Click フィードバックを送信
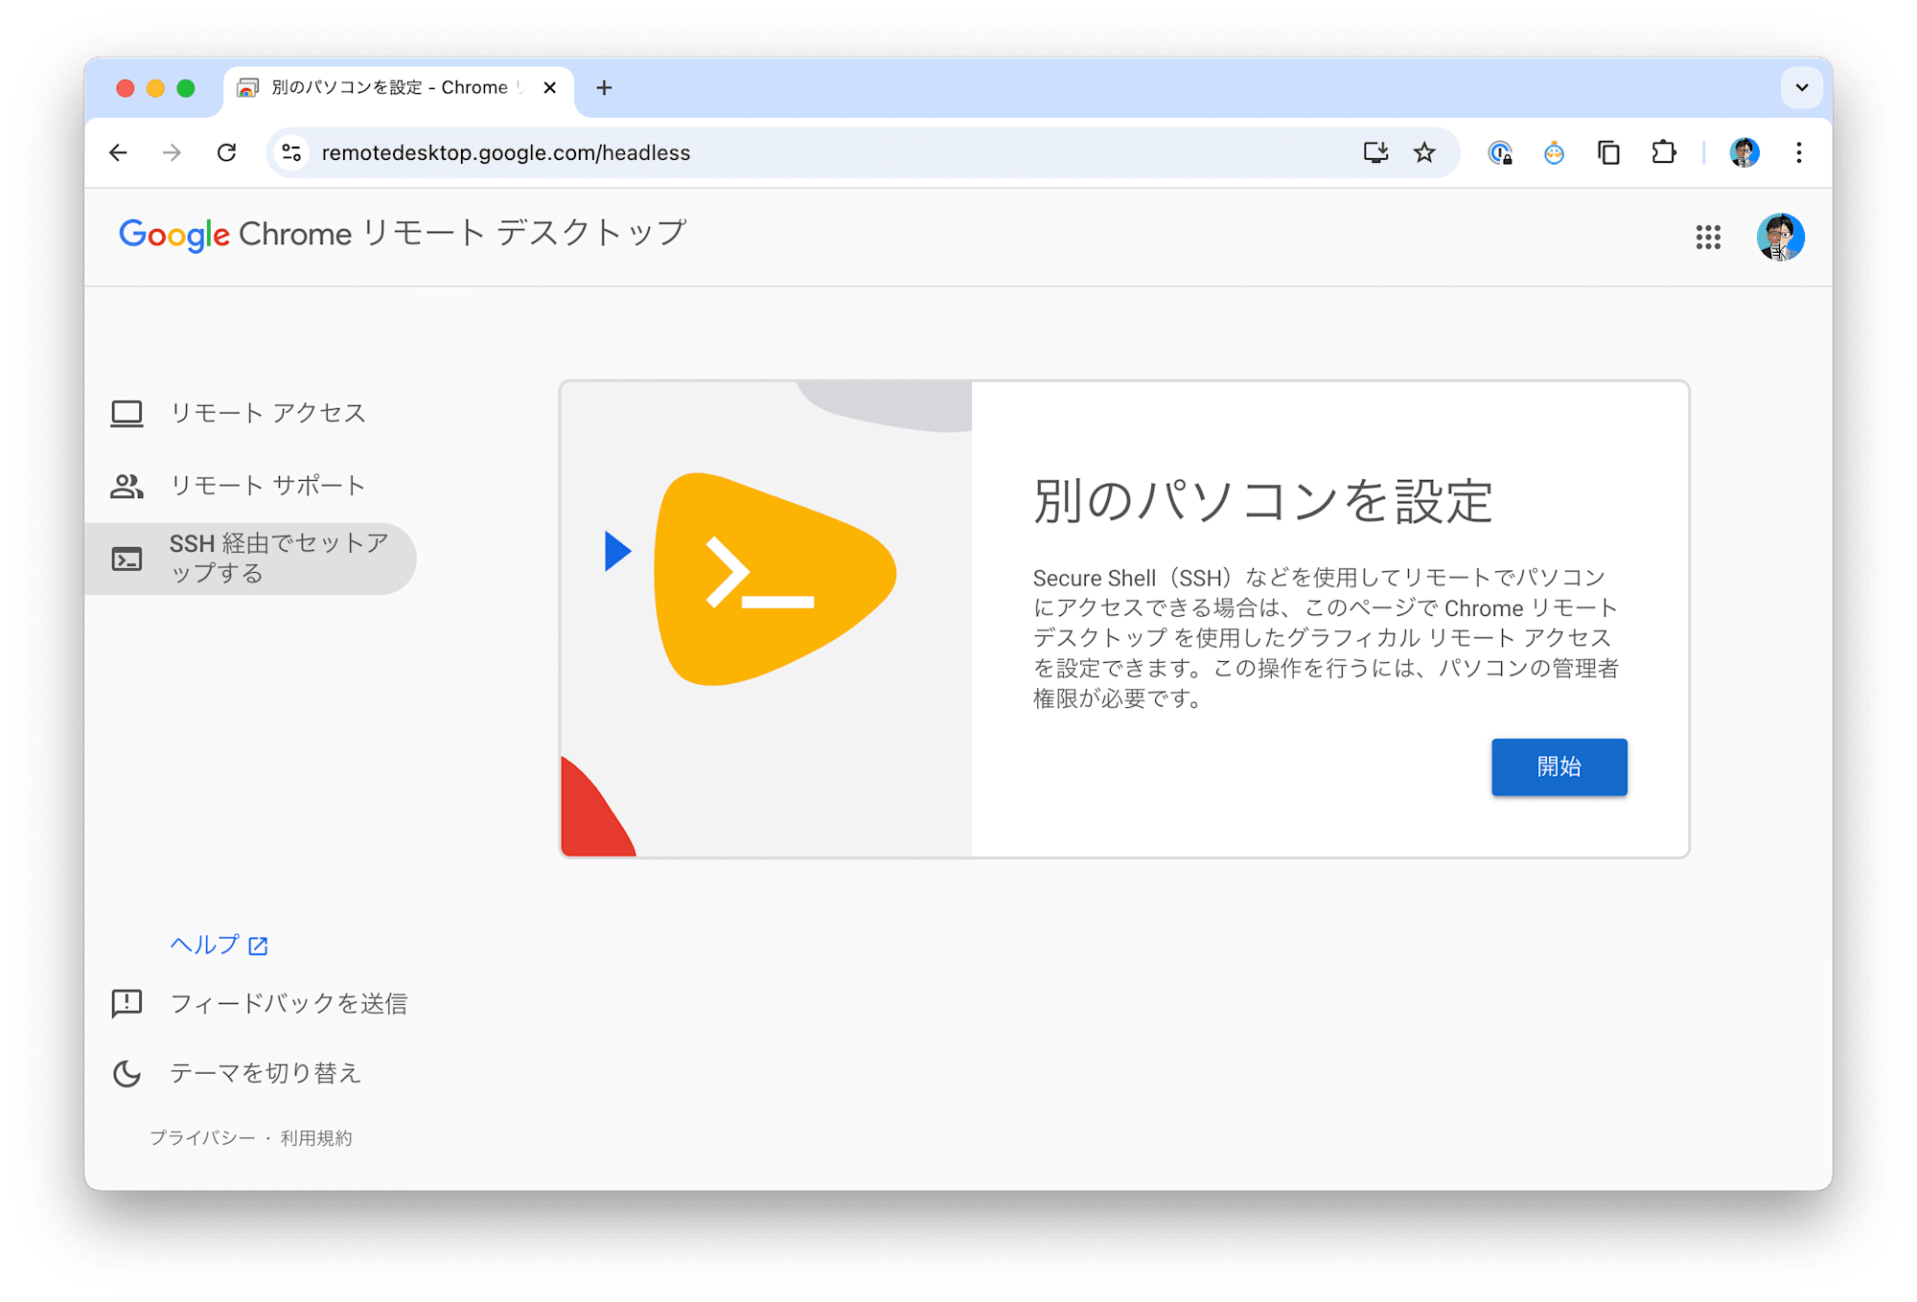The height and width of the screenshot is (1302, 1917). pyautogui.click(x=289, y=1003)
